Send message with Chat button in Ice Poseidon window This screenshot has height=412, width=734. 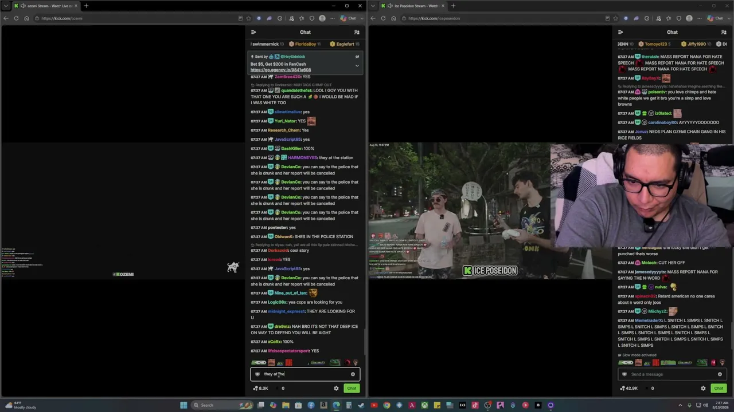[719, 388]
